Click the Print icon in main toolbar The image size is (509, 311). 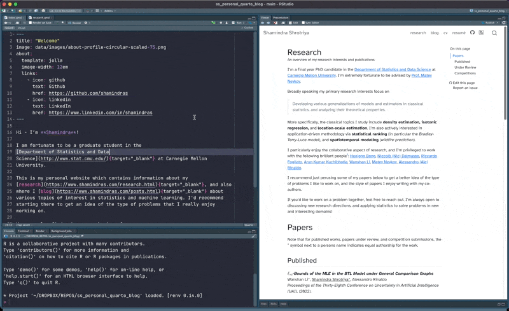coord(43,11)
